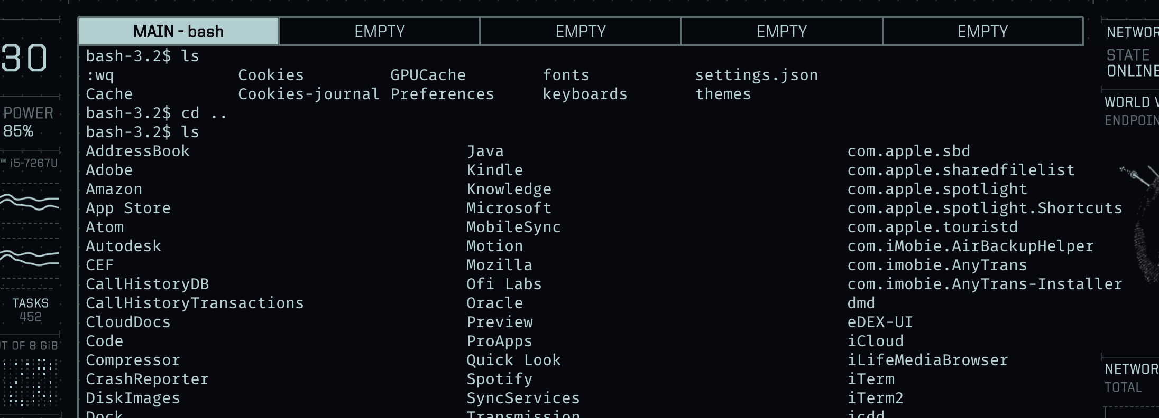Screen dimensions: 1159x418
Task: Select the 'Java' entry
Action: 485,151
